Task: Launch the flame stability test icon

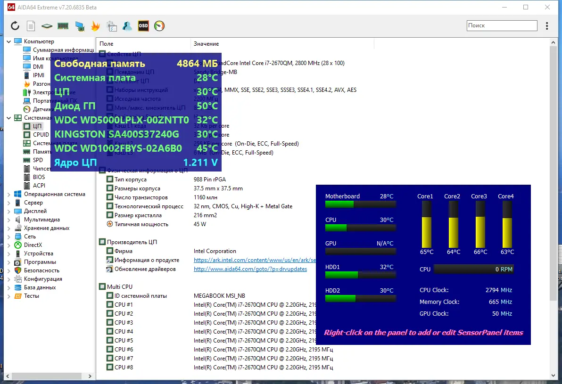Action: (95, 26)
